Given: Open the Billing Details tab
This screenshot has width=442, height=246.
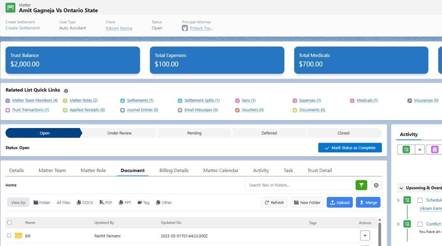Looking at the screenshot, I should click(174, 170).
